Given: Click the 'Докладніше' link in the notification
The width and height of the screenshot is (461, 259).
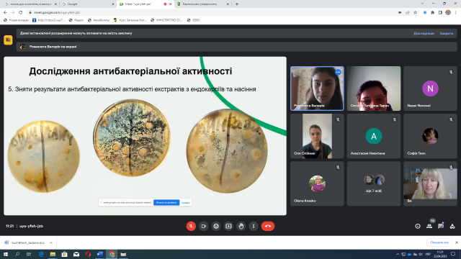Looking at the screenshot, I should [x=424, y=34].
